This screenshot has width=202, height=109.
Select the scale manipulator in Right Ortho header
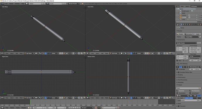50,98
